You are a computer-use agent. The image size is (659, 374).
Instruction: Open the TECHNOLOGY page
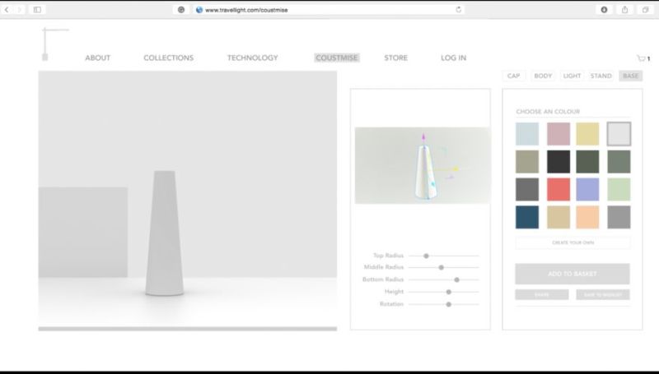pyautogui.click(x=253, y=58)
